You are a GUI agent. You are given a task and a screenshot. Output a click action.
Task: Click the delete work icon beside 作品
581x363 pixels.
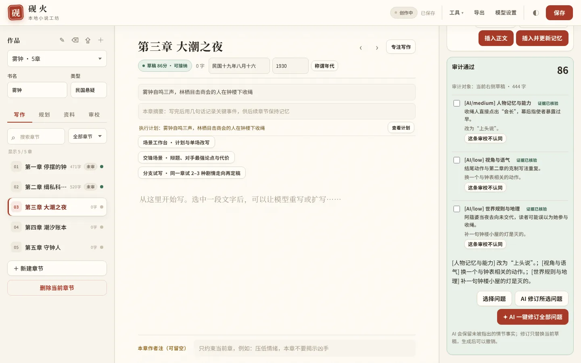click(x=75, y=40)
